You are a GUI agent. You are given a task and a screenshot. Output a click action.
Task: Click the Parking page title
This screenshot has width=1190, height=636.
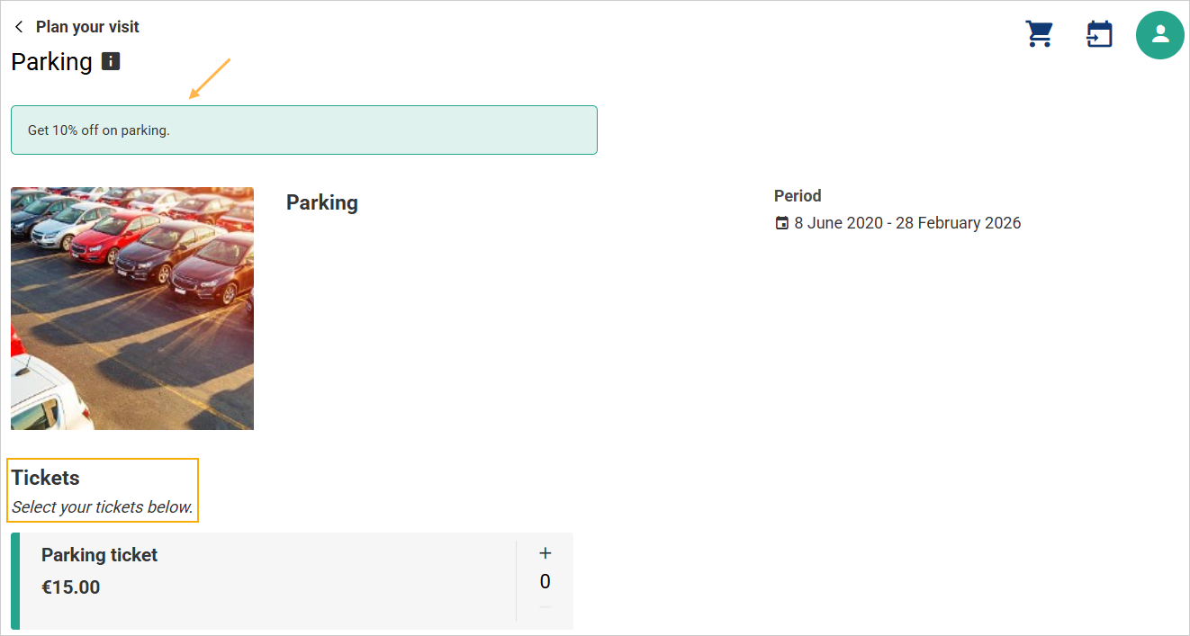[x=51, y=61]
